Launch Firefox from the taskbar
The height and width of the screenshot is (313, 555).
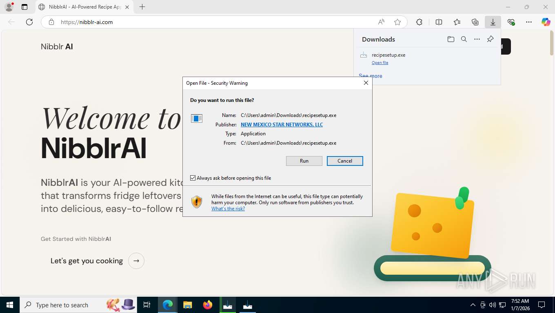pos(208,305)
